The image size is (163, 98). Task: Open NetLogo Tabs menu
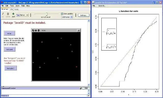[23, 6]
